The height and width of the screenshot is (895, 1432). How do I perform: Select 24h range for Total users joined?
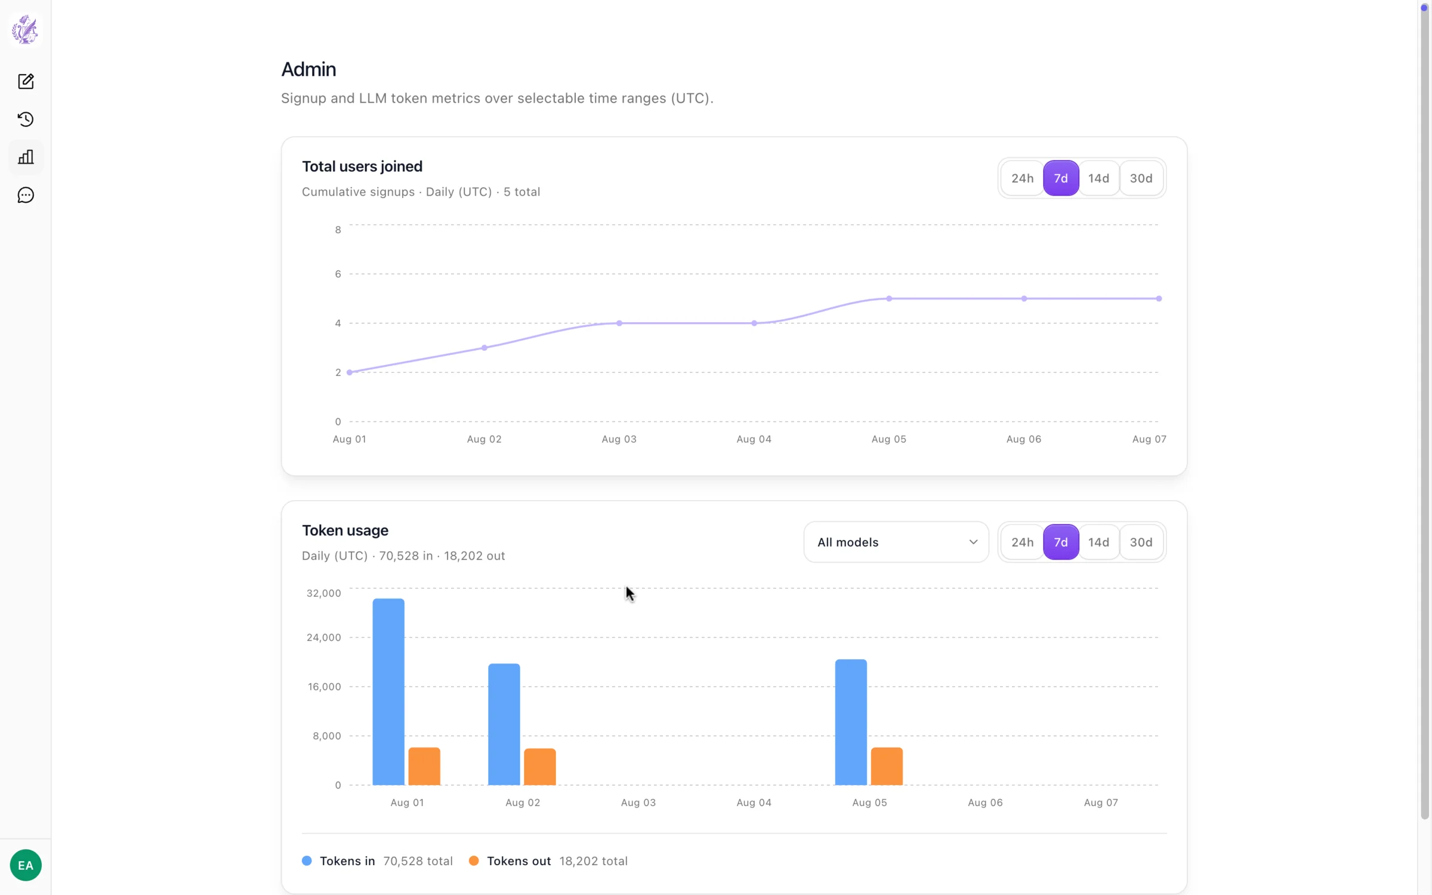[x=1022, y=178]
